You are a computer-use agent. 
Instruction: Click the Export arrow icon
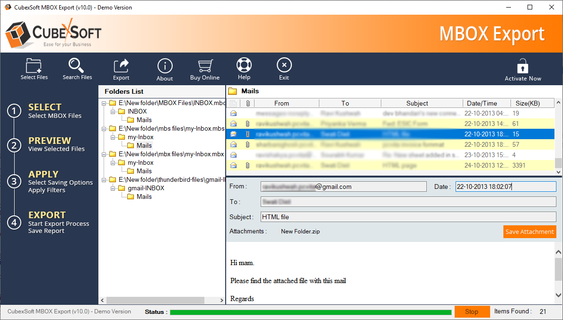pyautogui.click(x=121, y=66)
